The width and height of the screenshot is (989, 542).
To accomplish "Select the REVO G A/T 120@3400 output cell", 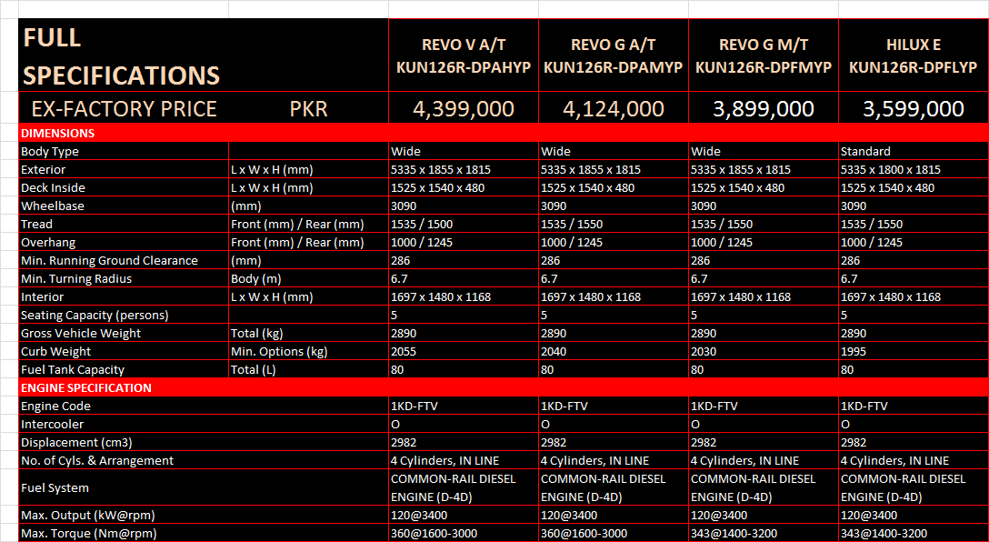I will point(614,515).
